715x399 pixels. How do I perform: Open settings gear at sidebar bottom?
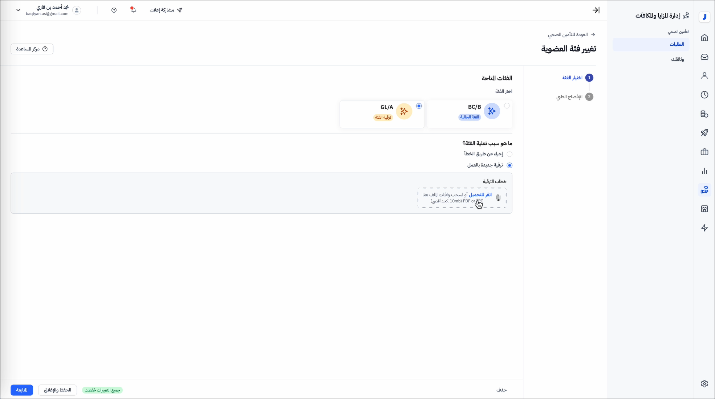704,383
